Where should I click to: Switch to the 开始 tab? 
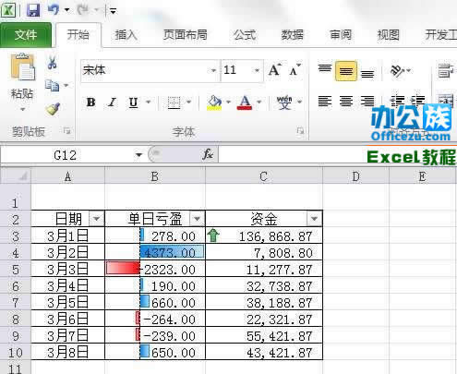coord(78,34)
